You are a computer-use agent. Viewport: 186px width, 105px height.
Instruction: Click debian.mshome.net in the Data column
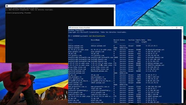coord(155,63)
